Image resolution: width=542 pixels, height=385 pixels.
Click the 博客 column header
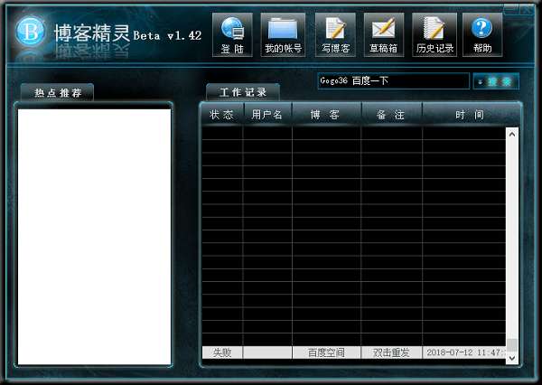[326, 115]
